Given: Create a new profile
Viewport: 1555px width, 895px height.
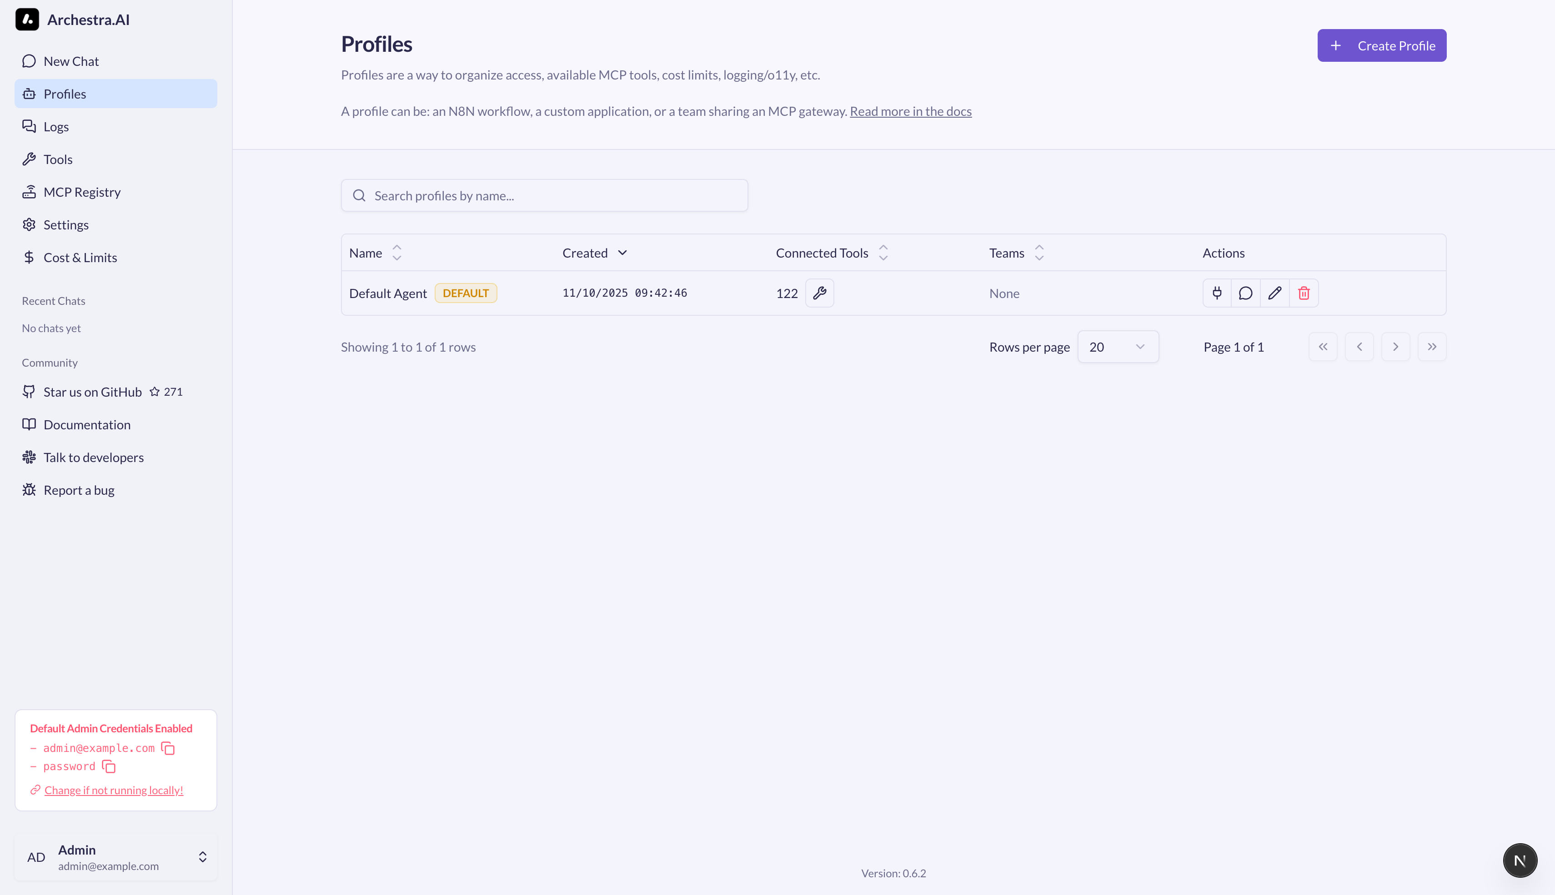Looking at the screenshot, I should coord(1381,45).
